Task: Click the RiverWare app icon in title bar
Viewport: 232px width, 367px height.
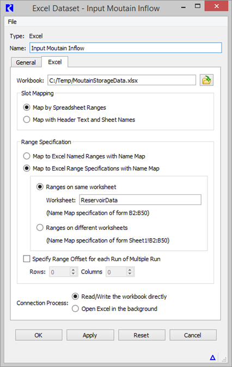Action: [x=9, y=8]
